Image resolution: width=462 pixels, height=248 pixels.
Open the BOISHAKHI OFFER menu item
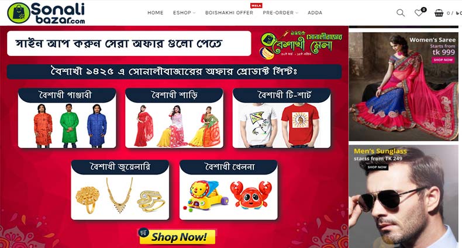[x=229, y=13]
